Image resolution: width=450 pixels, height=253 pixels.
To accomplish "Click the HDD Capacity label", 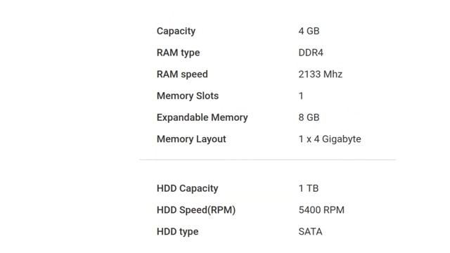I will click(187, 188).
